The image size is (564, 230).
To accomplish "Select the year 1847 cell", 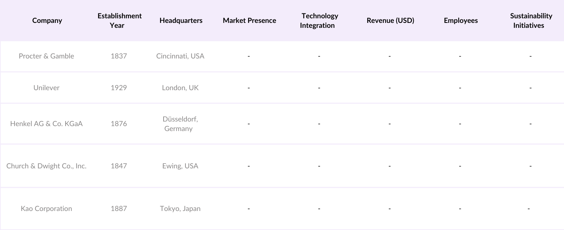I will (x=119, y=166).
